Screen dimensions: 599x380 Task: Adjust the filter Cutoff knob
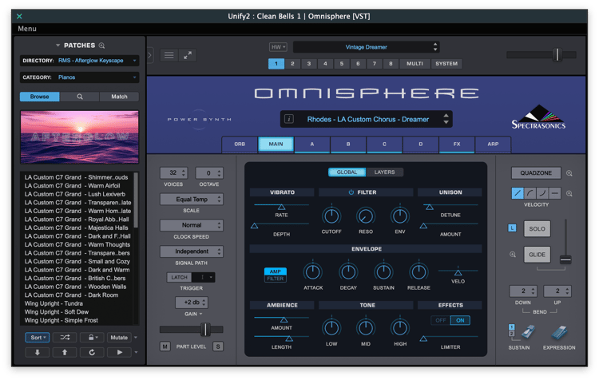tap(331, 216)
